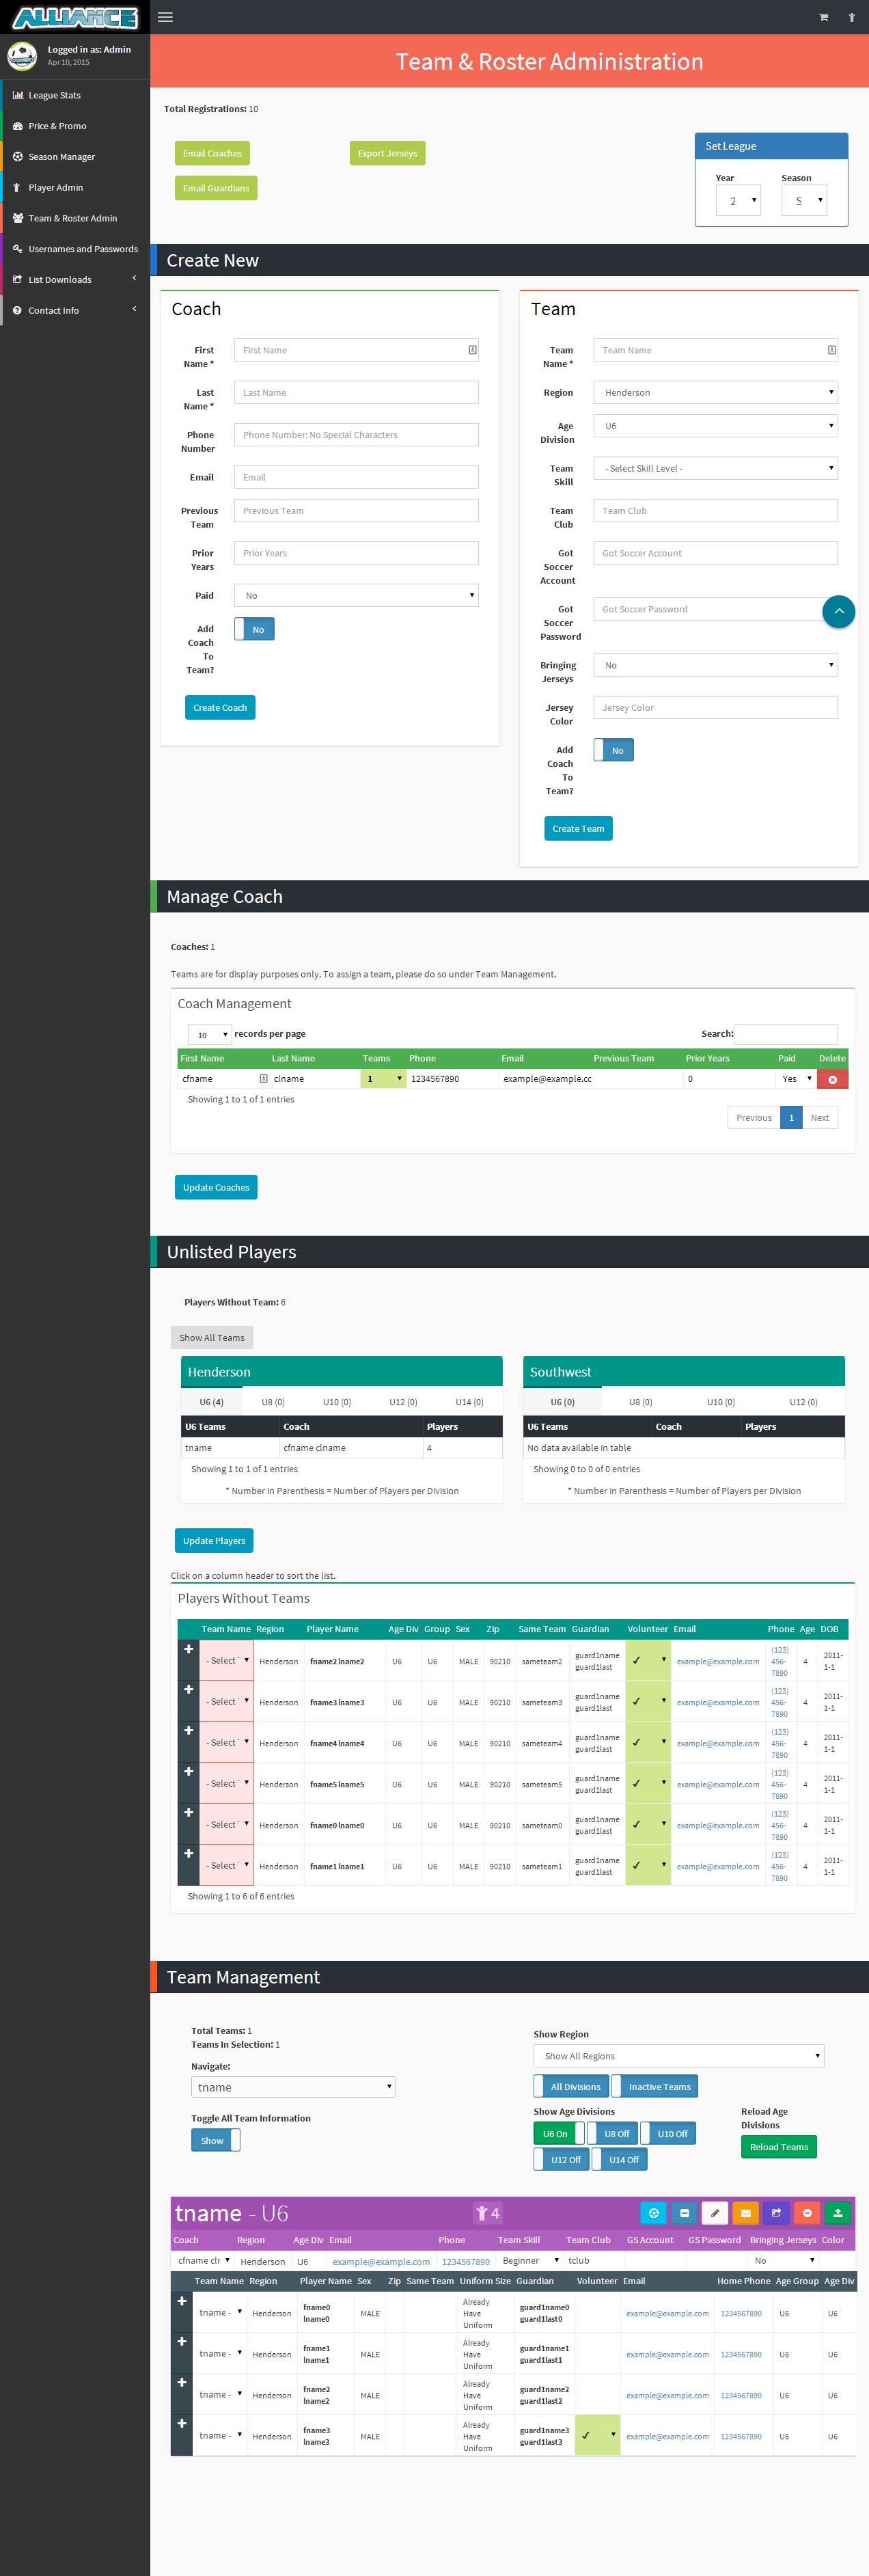Click the red minus icon on tname header
The width and height of the screenshot is (869, 2576).
(x=807, y=2213)
